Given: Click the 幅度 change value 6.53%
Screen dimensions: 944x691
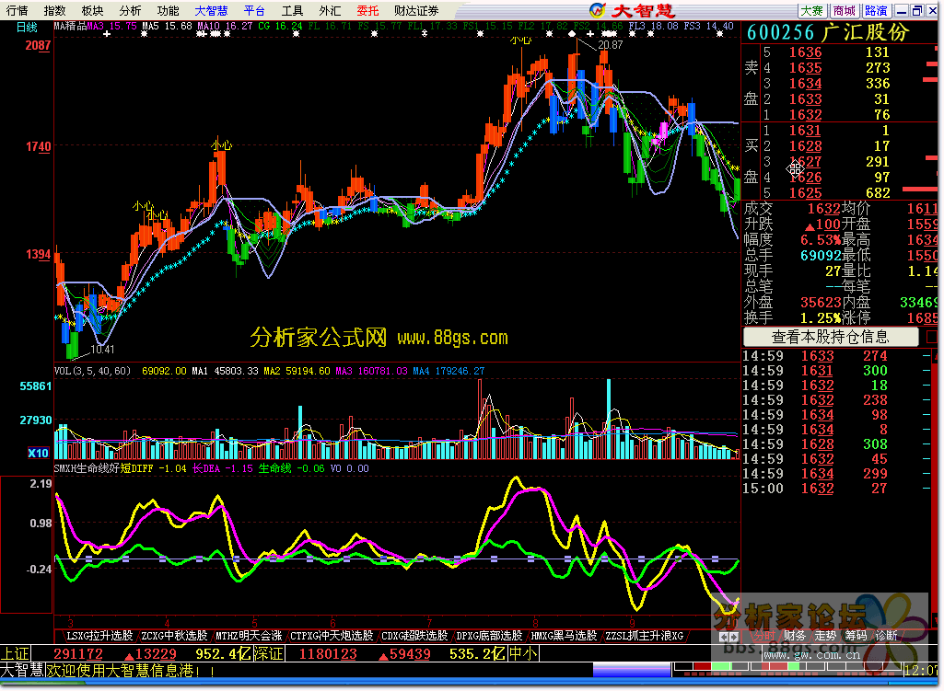Looking at the screenshot, I should [x=820, y=240].
